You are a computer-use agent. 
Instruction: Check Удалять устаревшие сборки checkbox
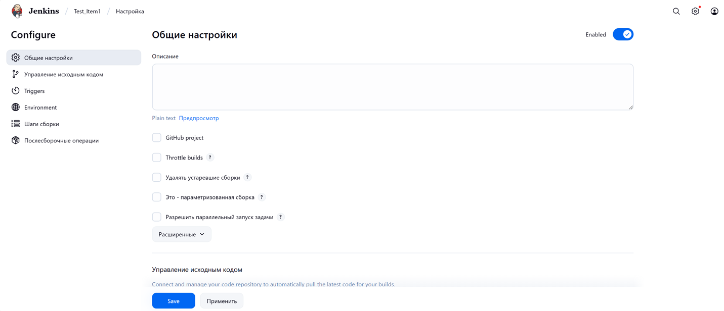[157, 177]
